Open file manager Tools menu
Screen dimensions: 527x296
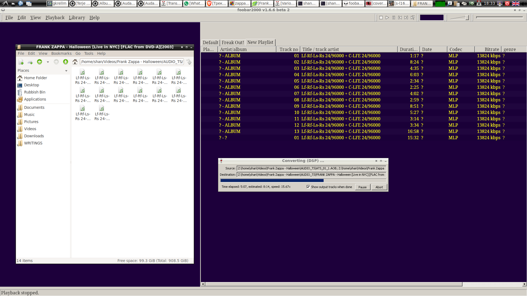(89, 53)
